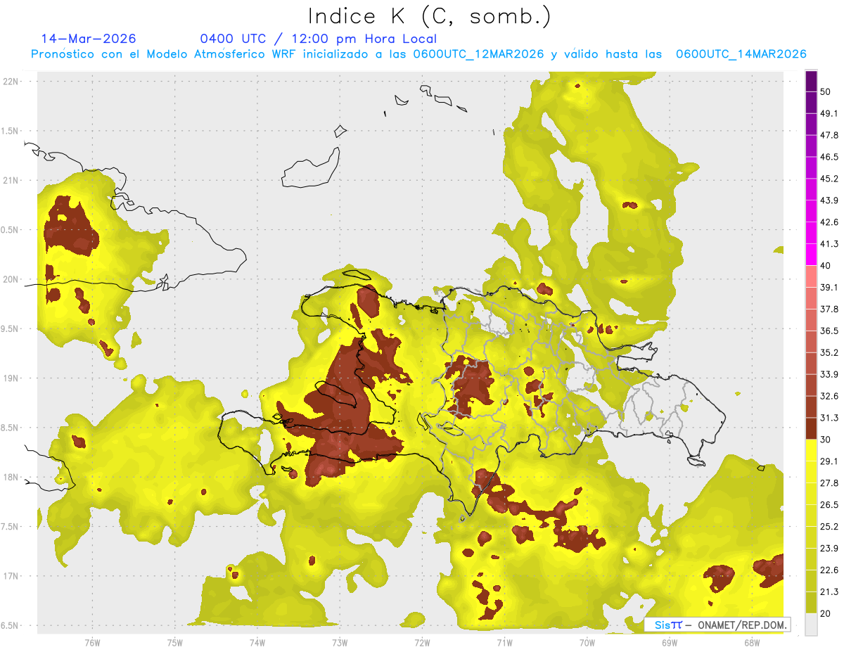
Task: Click the legend value '35.2'
Action: point(829,352)
